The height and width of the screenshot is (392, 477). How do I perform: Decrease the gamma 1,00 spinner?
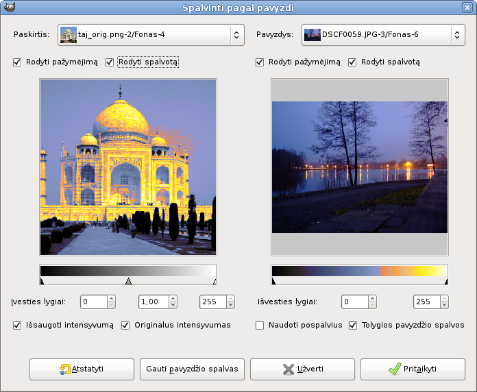coord(173,306)
